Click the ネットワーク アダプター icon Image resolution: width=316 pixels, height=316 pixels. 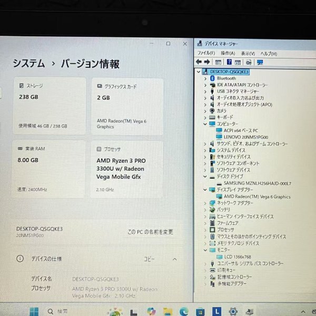pos(212,203)
